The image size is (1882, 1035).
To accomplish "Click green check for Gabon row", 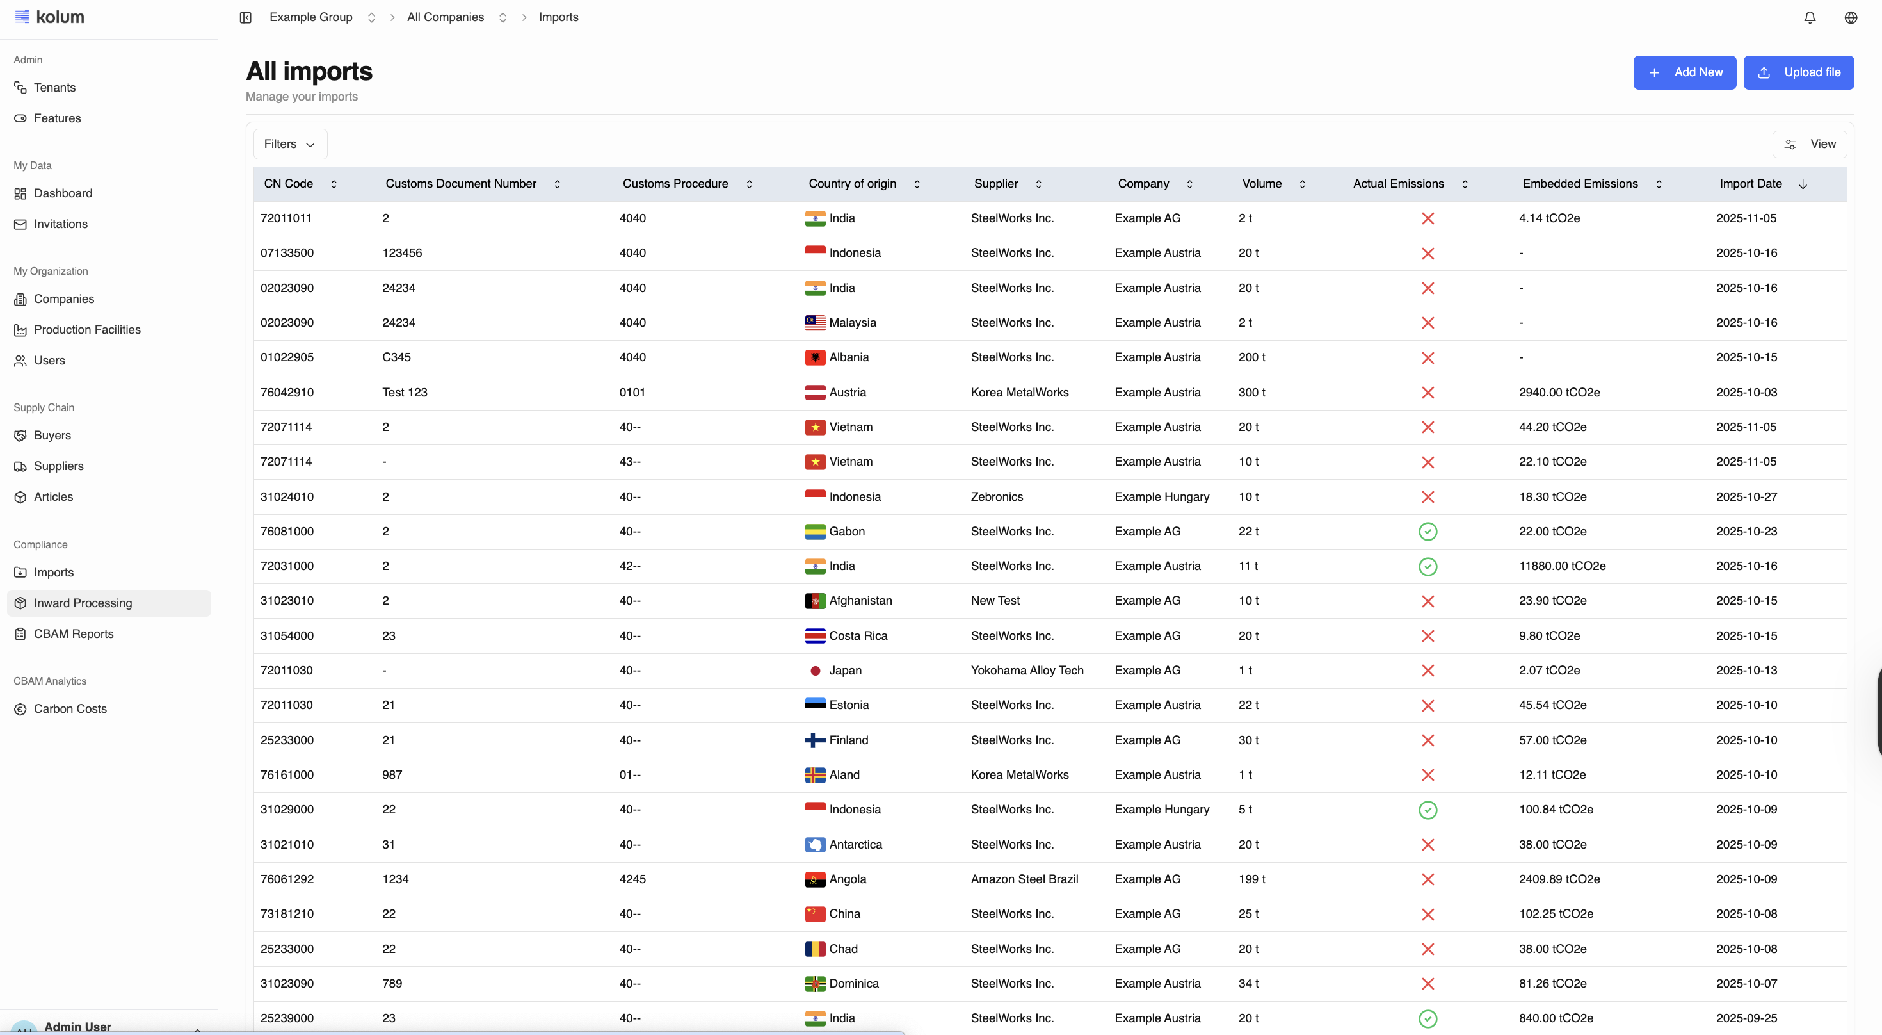I will click(x=1428, y=532).
